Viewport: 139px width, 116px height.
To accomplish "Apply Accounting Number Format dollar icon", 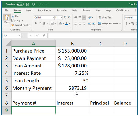I will 126,24.
